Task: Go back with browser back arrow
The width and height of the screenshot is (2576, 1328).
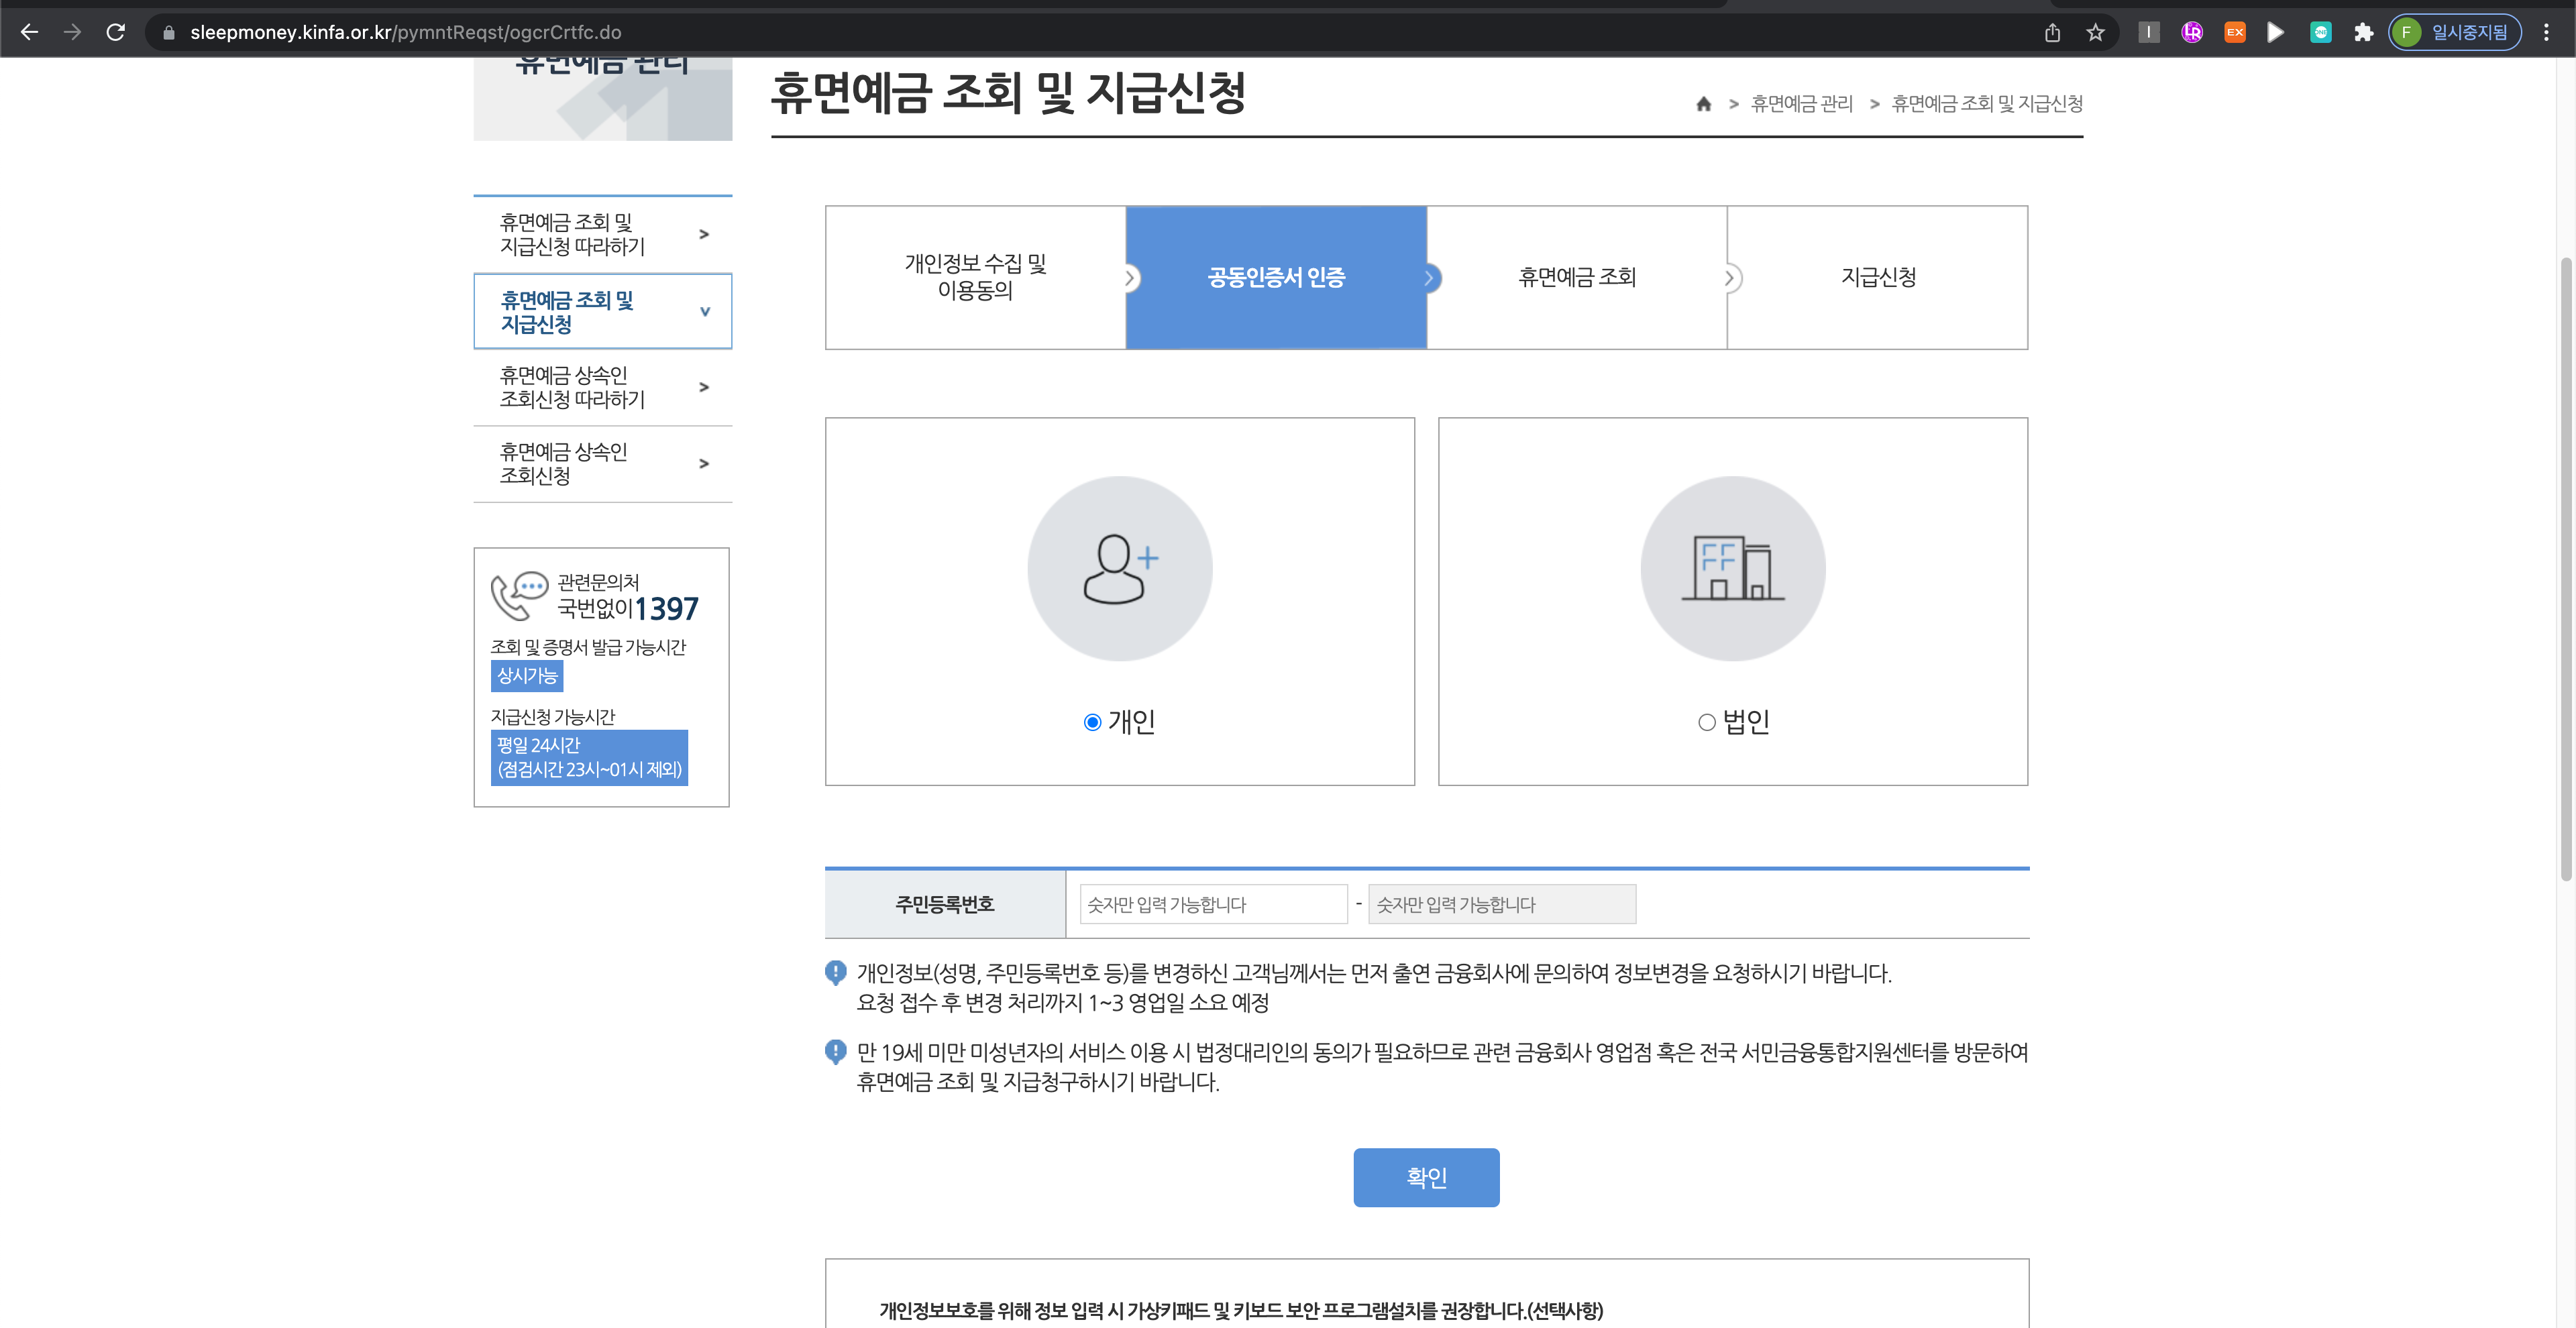Action: point(29,32)
